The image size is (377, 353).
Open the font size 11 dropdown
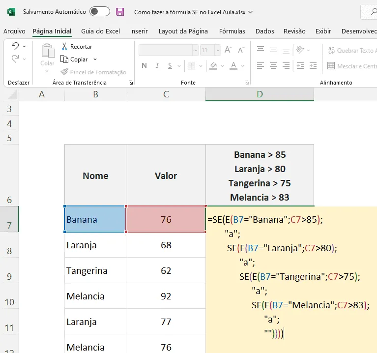(218, 50)
